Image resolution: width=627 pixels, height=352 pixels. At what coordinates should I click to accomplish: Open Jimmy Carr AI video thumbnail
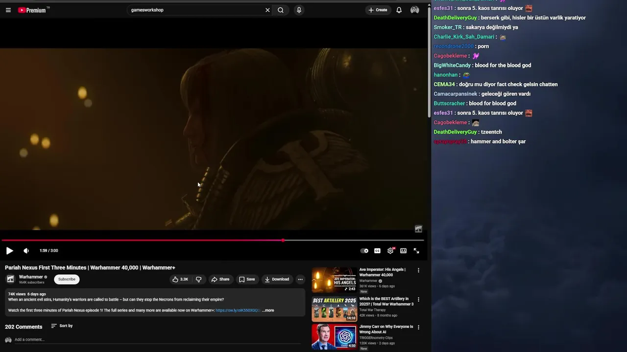pos(334,337)
